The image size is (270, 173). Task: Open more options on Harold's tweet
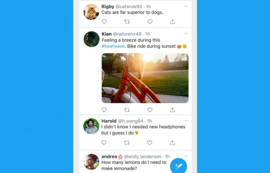pos(186,121)
